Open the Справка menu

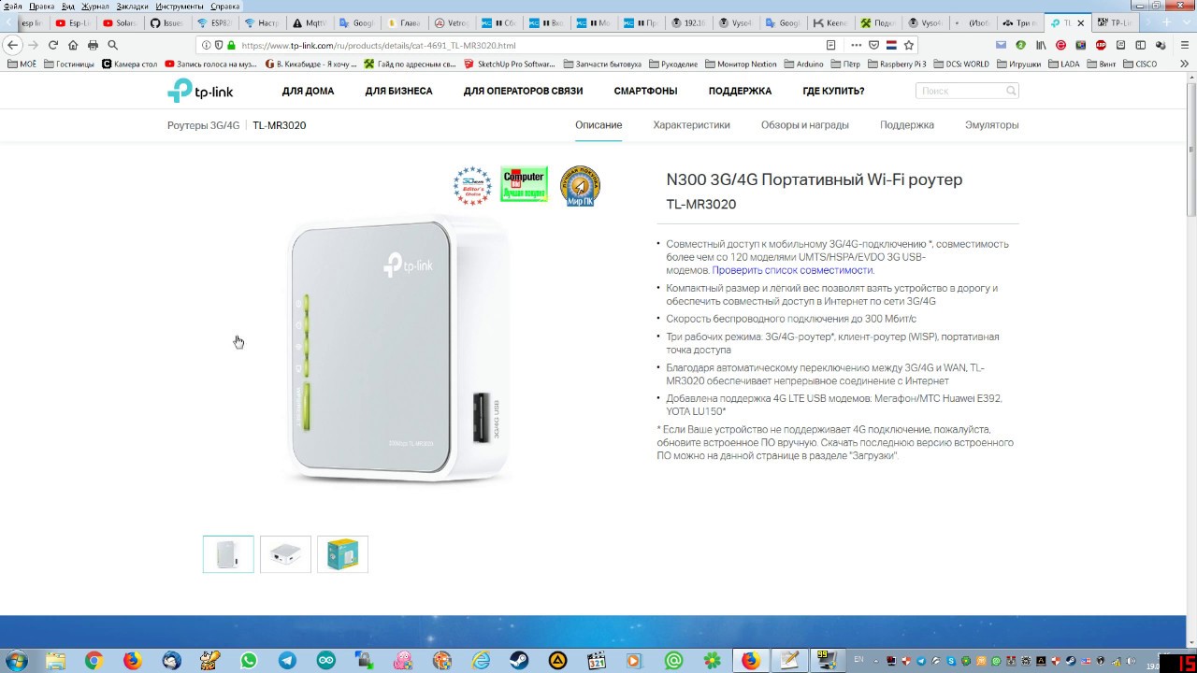point(225,7)
